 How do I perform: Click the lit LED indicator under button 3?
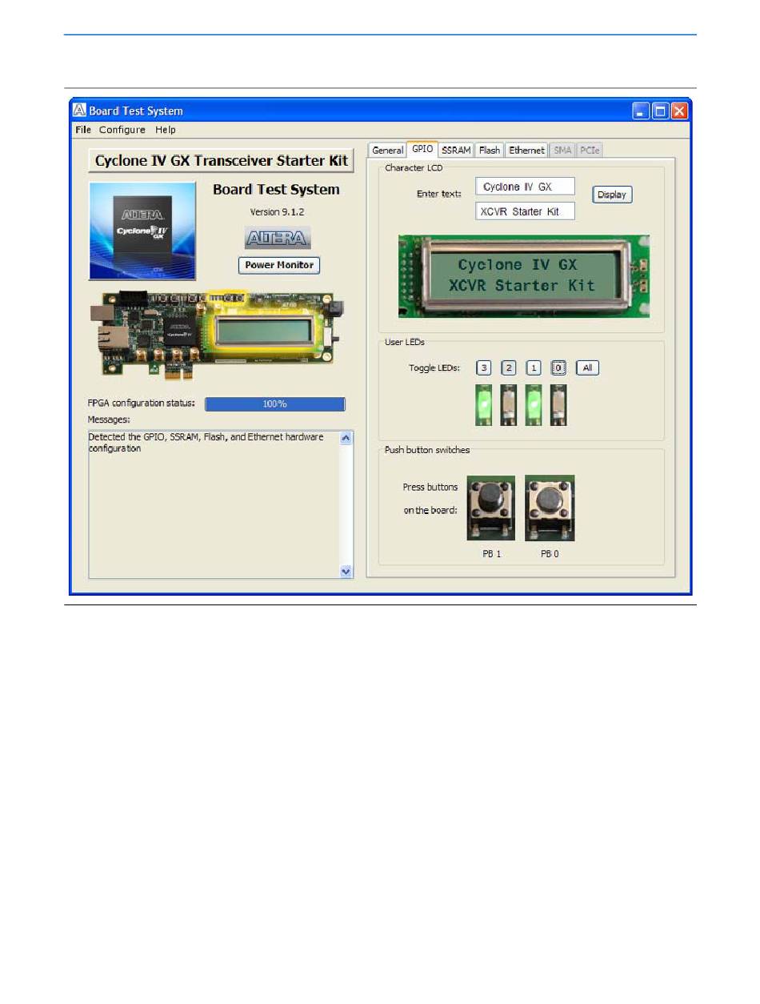[x=483, y=404]
